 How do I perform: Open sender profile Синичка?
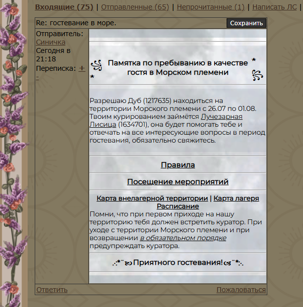(x=51, y=42)
